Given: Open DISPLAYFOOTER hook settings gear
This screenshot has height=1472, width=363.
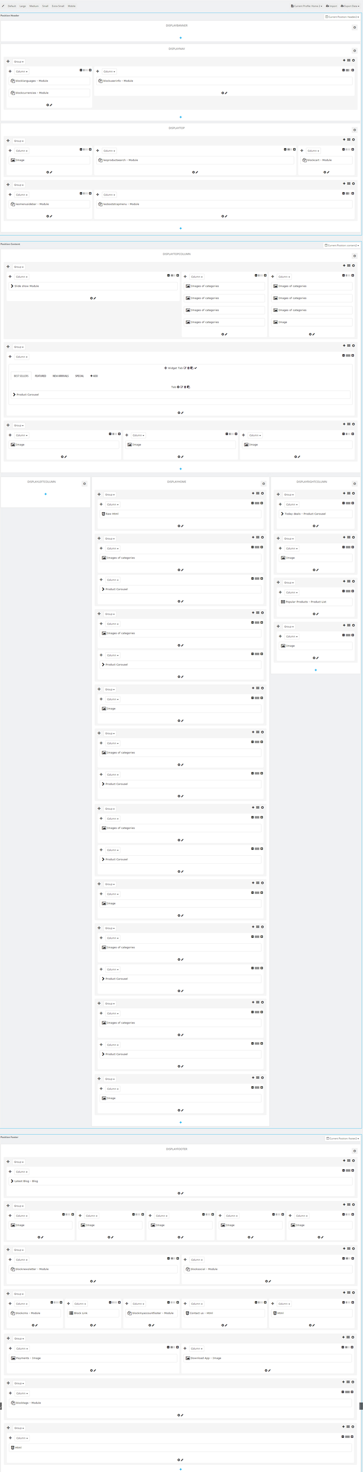Looking at the screenshot, I should (x=354, y=1151).
